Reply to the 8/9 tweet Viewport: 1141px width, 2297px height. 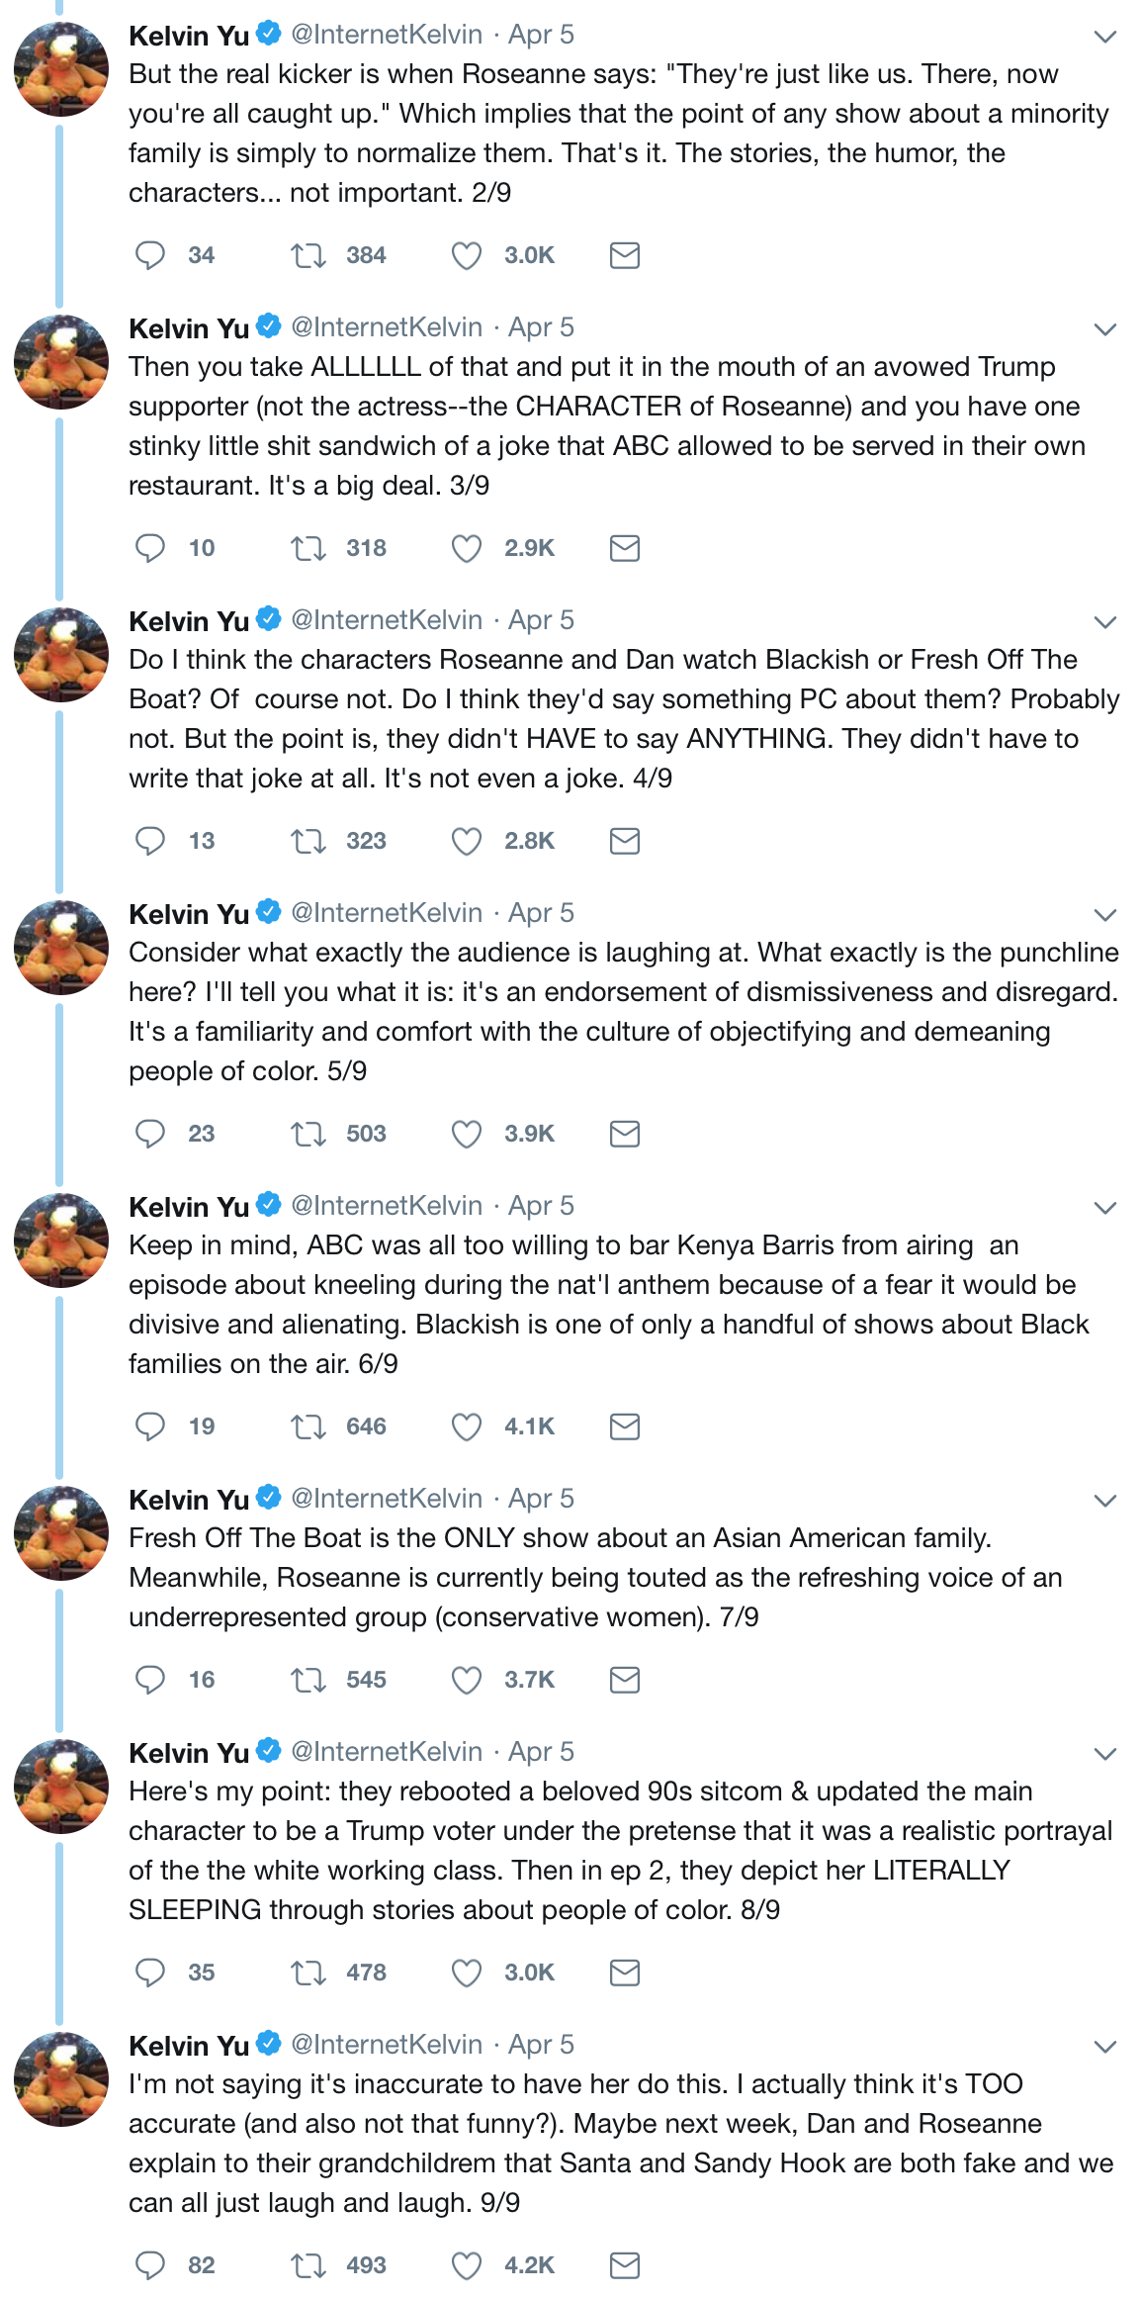150,1973
